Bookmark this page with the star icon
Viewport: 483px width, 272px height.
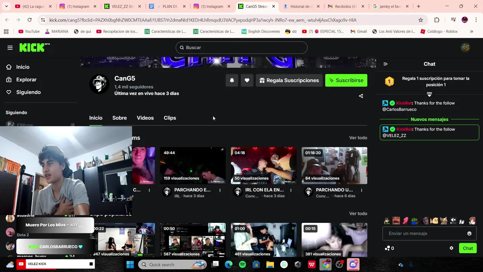click(x=421, y=20)
